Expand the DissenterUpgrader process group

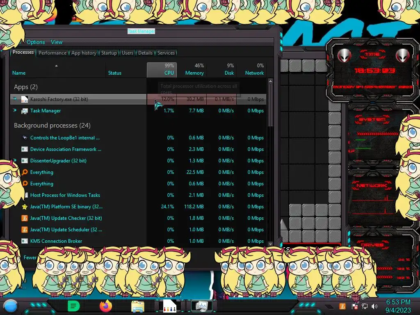pyautogui.click(x=14, y=160)
